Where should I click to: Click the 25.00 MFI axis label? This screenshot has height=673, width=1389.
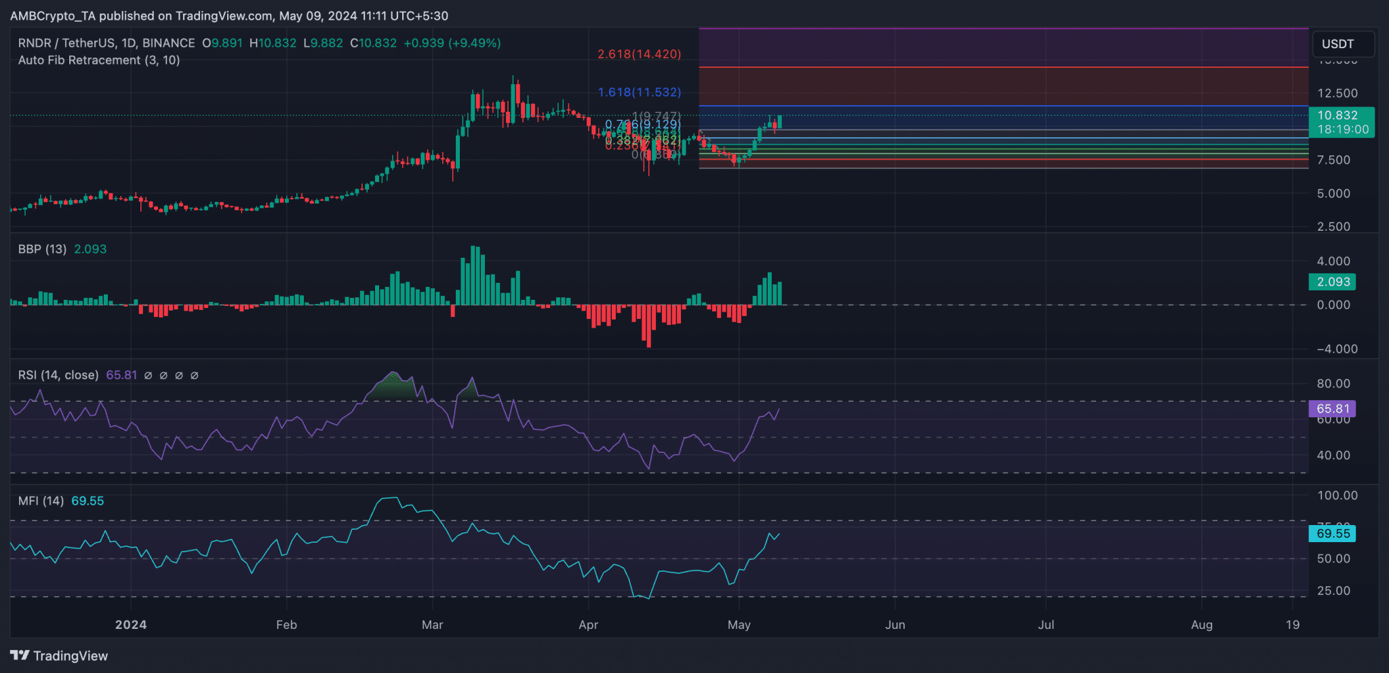1333,591
